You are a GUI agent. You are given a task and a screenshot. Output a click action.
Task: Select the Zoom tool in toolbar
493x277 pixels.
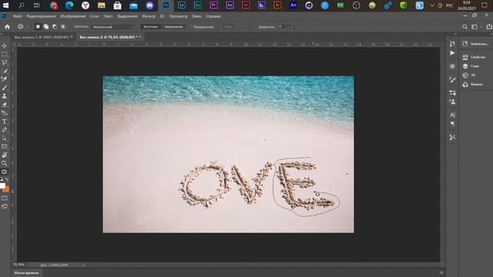click(5, 163)
